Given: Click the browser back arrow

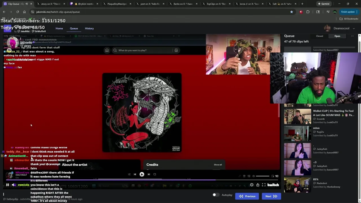Looking at the screenshot, I should click(4, 12).
